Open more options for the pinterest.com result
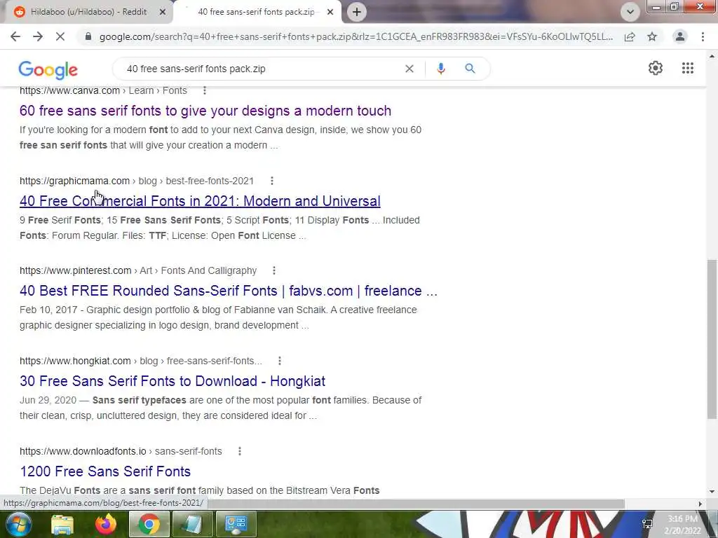This screenshot has height=538, width=718. (x=274, y=271)
